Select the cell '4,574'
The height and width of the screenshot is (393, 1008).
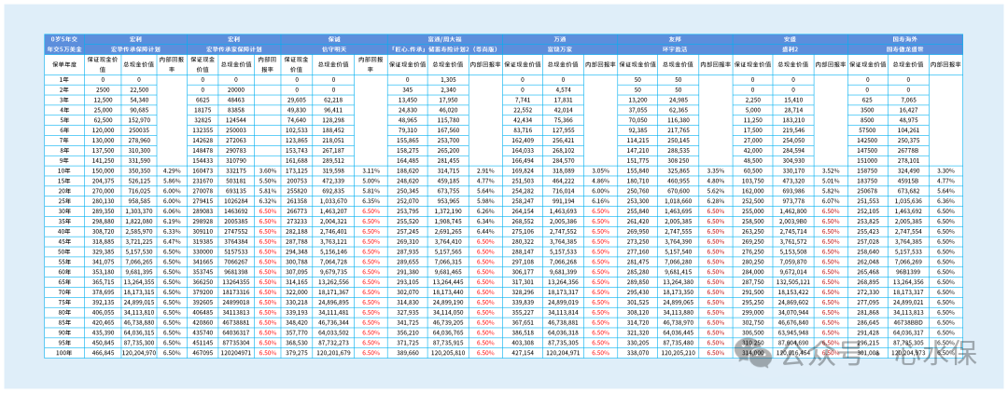(x=563, y=89)
